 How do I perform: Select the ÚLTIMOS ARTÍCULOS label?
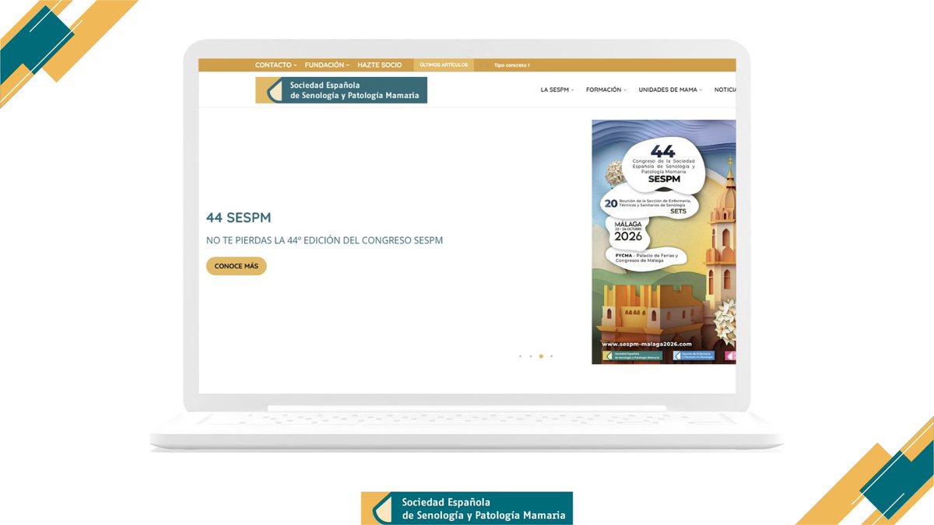tap(444, 65)
